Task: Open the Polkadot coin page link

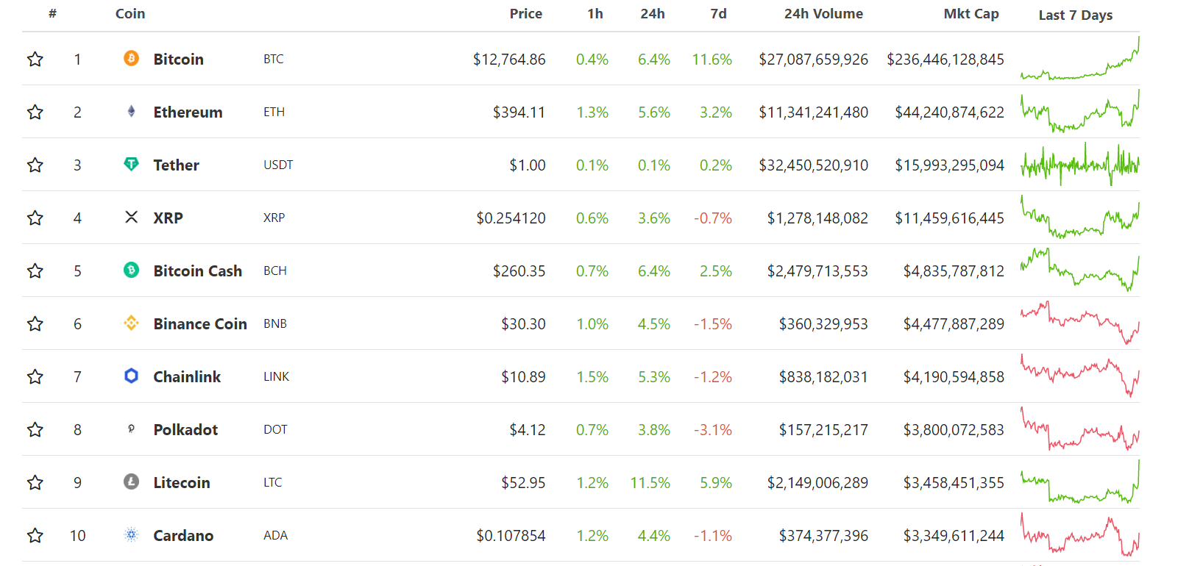Action: click(185, 429)
